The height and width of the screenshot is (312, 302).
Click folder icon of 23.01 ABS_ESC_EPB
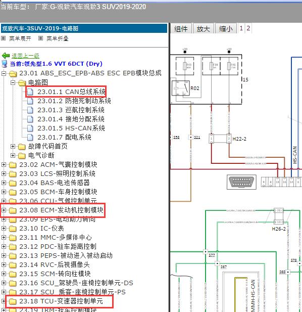click(x=13, y=74)
